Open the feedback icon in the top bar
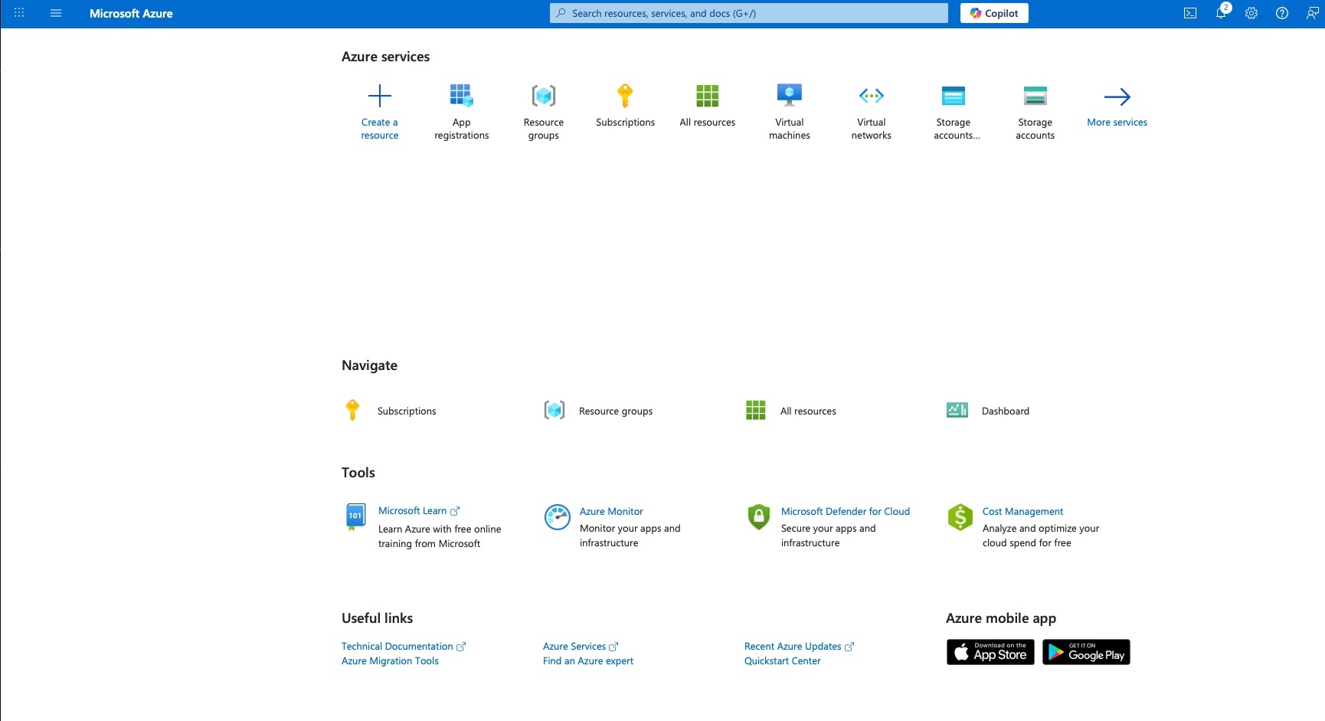The width and height of the screenshot is (1325, 721). point(1311,13)
